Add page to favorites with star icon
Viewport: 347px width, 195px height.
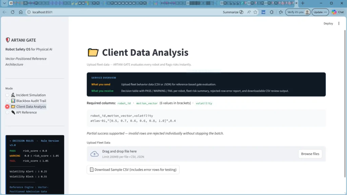(x=255, y=12)
